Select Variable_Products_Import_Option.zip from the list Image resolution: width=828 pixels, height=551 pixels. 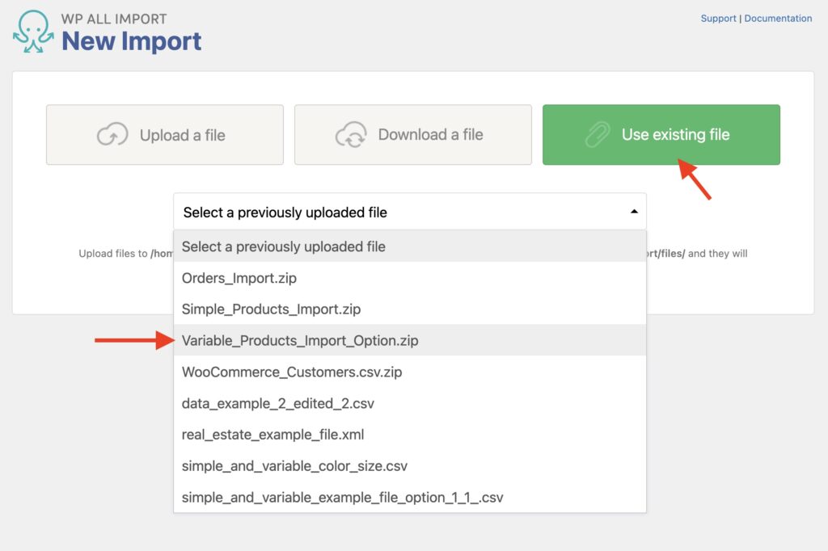[x=298, y=341]
